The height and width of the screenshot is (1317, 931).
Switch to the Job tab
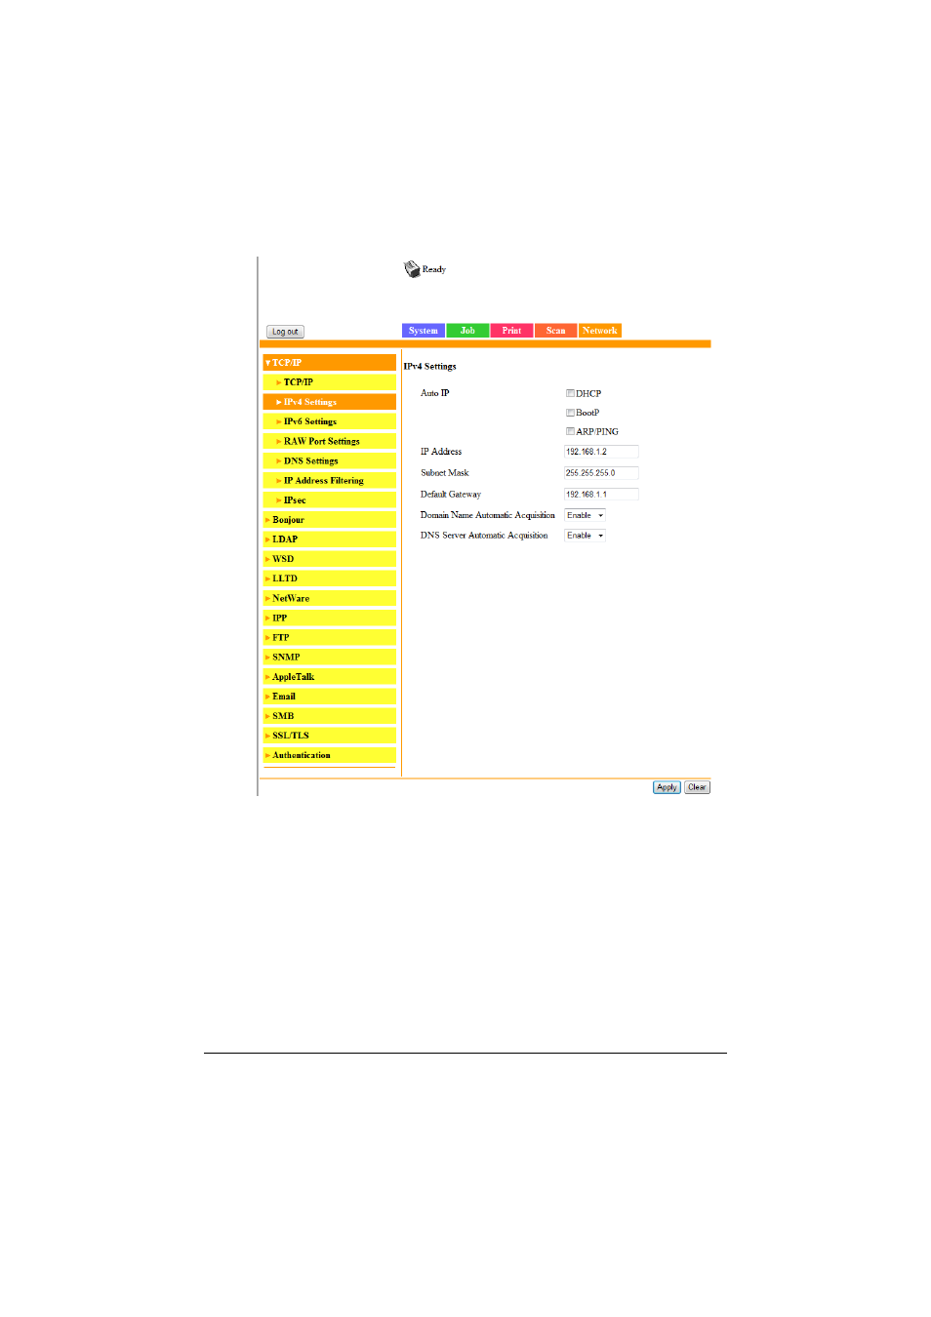tap(467, 331)
